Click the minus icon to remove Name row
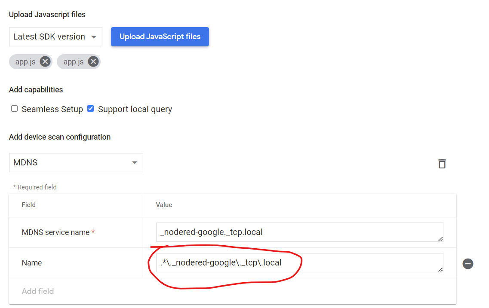 tap(468, 263)
